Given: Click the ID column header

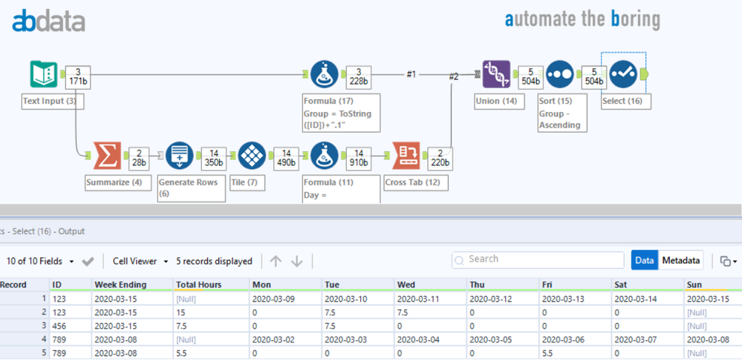Looking at the screenshot, I should click(x=71, y=285).
